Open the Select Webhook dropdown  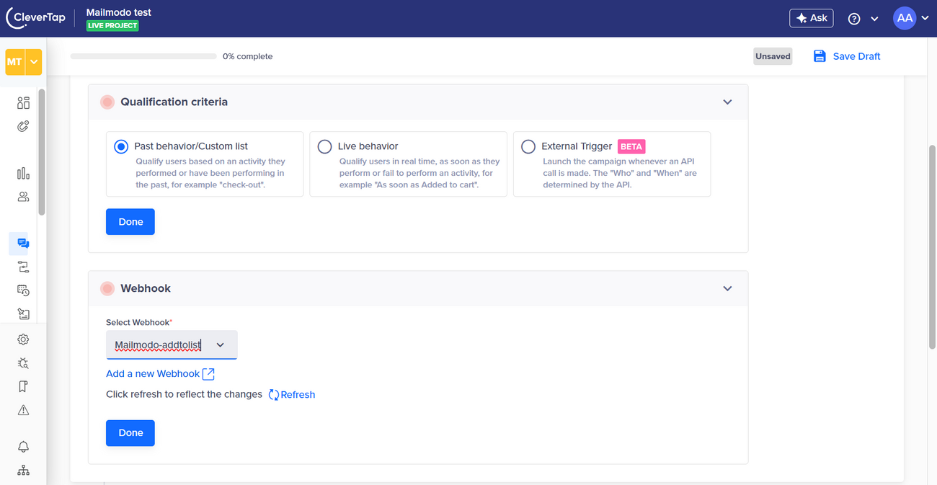tap(172, 345)
